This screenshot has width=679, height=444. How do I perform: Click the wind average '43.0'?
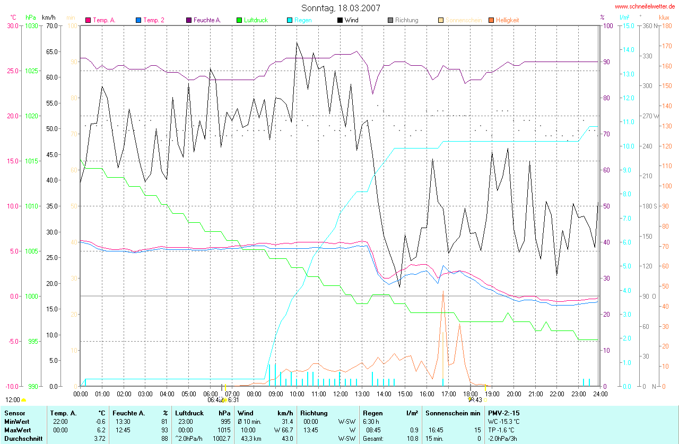point(287,439)
